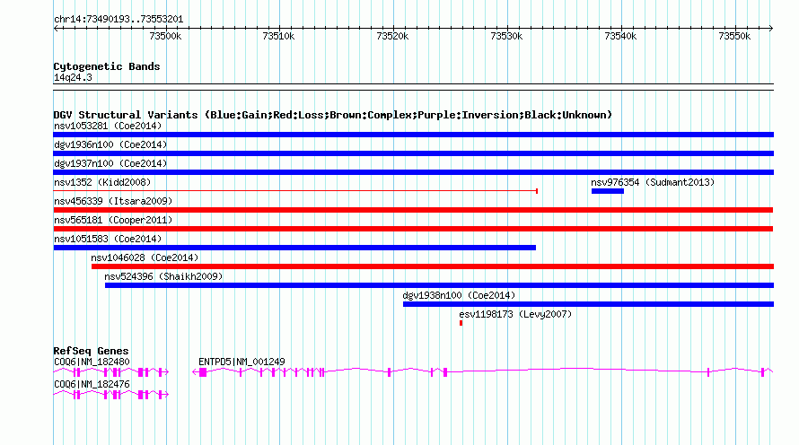Click the 73550k ruler position
This screenshot has height=445, width=799.
pos(734,36)
